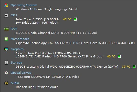Viewport: 137px width, 92px height.
Task: Open the Graphics section heading
Action: 17,49
